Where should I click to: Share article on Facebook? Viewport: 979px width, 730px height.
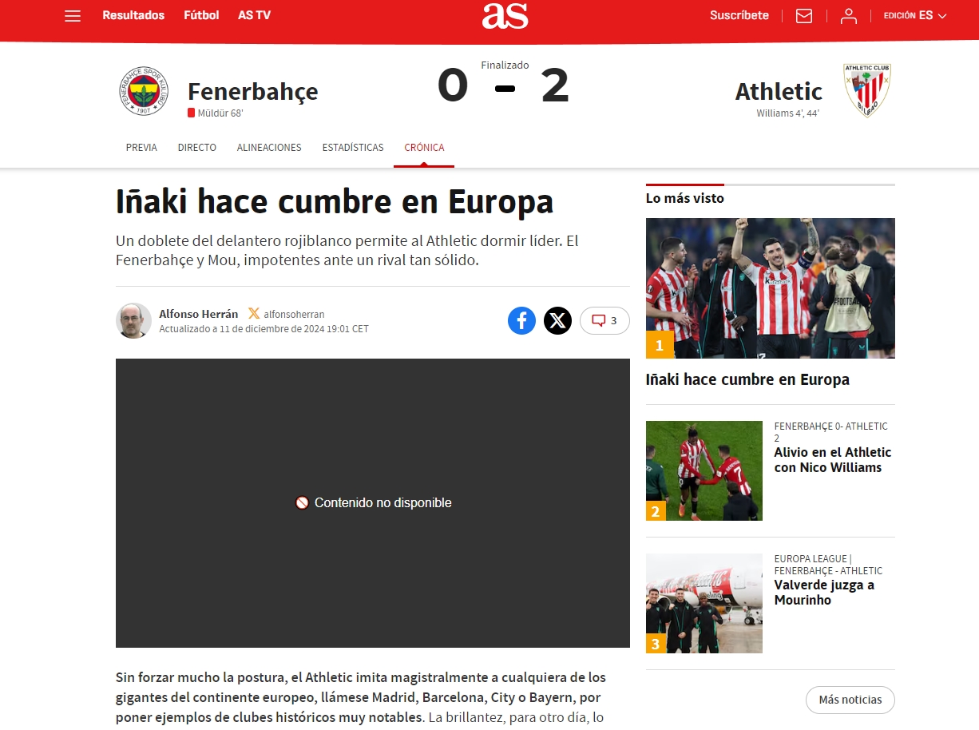[x=521, y=320]
